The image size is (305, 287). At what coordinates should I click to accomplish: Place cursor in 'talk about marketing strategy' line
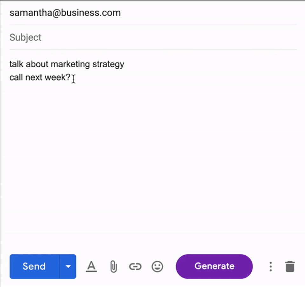click(x=67, y=64)
